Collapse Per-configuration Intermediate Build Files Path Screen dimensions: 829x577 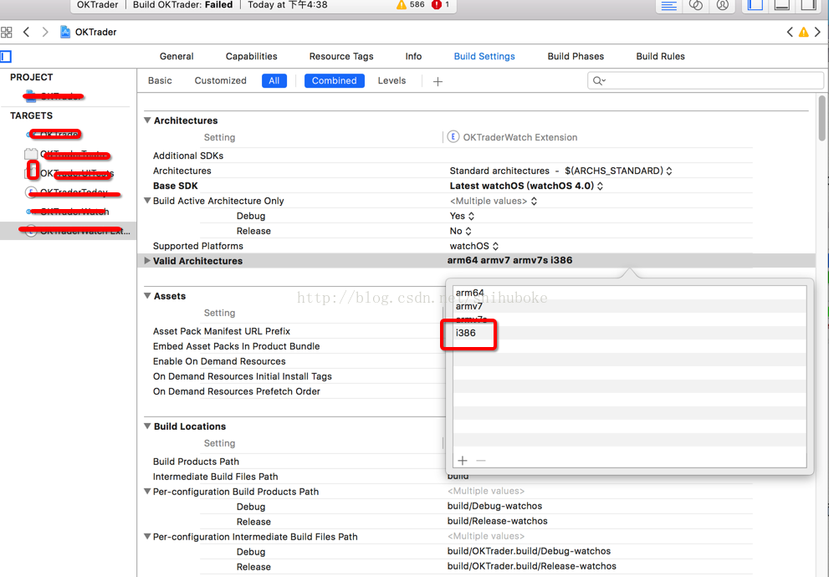147,536
